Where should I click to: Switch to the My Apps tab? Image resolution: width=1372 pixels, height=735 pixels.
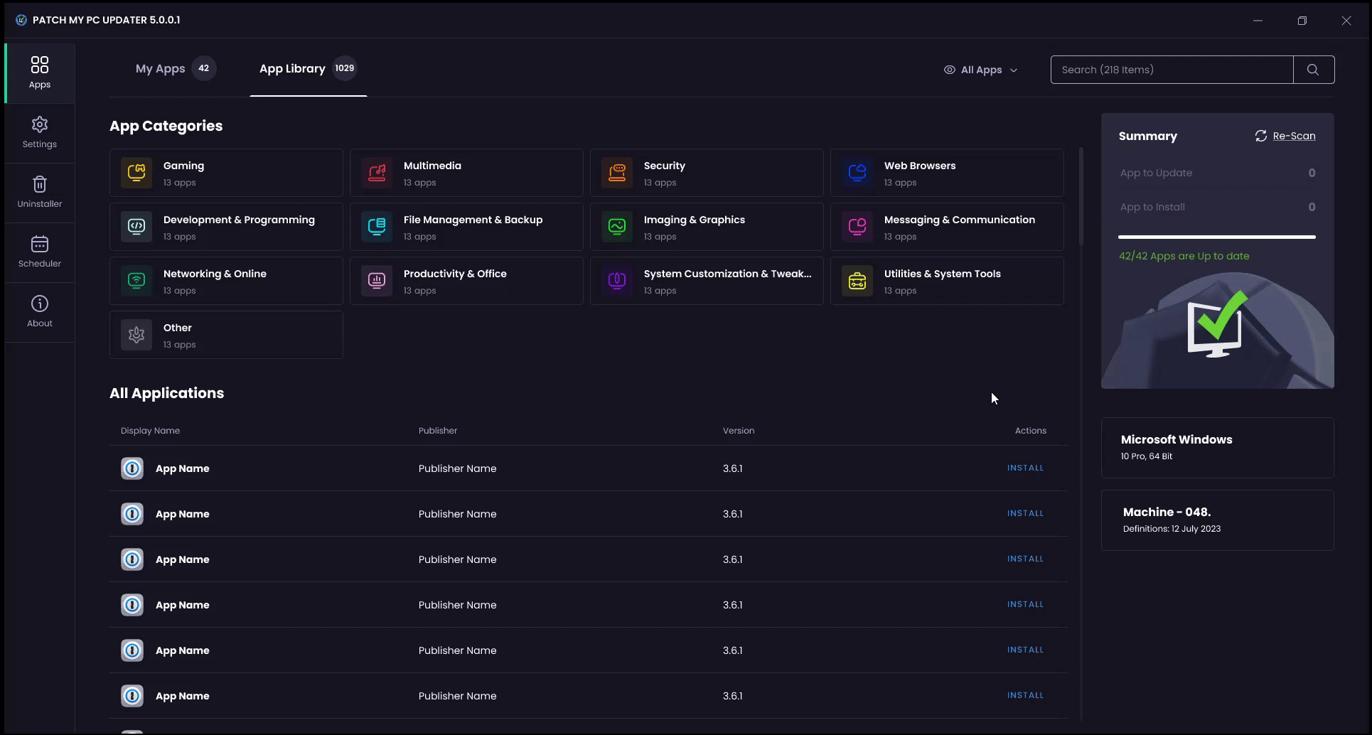click(x=161, y=69)
